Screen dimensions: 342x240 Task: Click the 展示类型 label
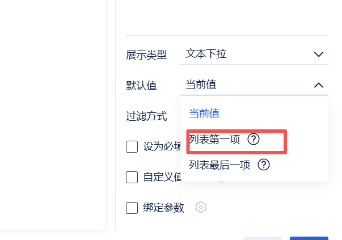146,55
